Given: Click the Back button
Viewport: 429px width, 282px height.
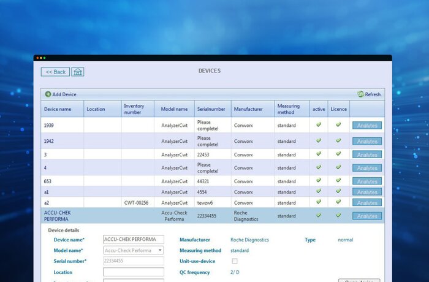Looking at the screenshot, I should 56,72.
